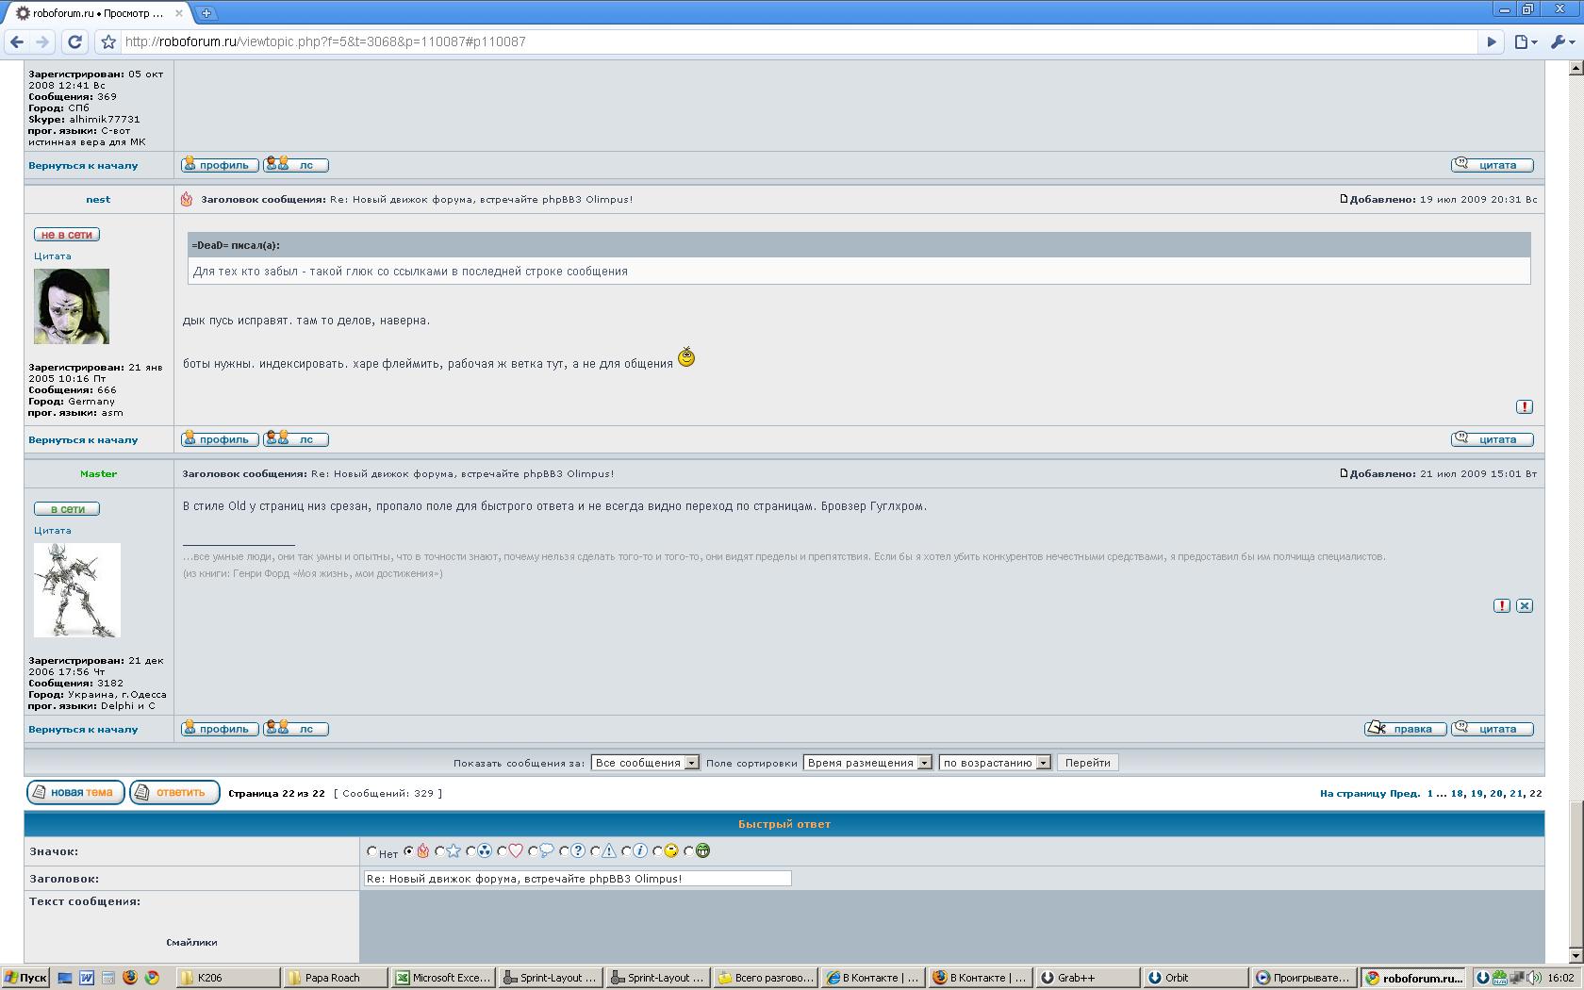Open the 'по возрастанию' sort order dropdown
This screenshot has height=990, width=1584.
pyautogui.click(x=995, y=763)
